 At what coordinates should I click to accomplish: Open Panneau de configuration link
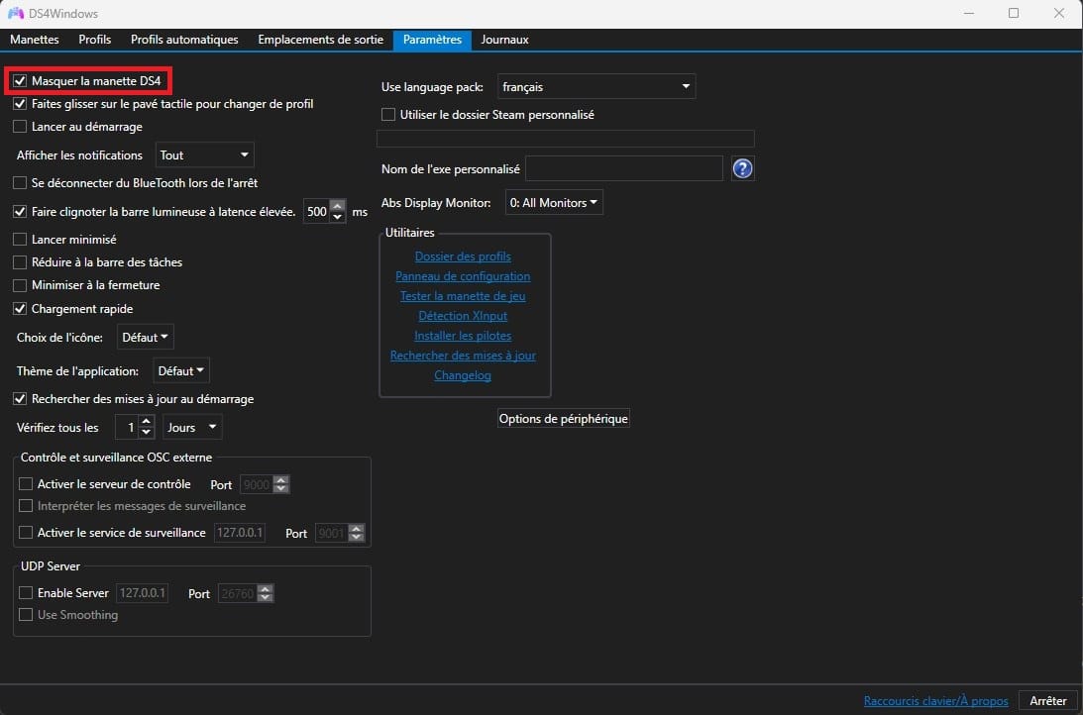click(x=463, y=276)
